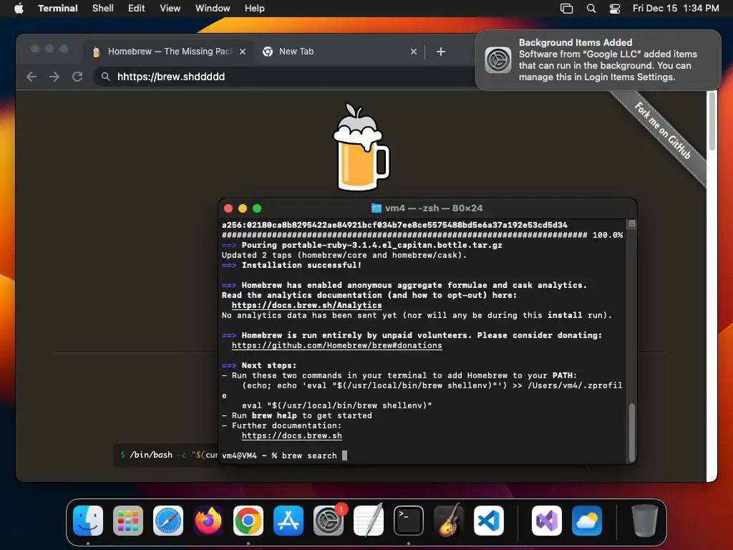Close the Homebrew tab

[x=243, y=52]
